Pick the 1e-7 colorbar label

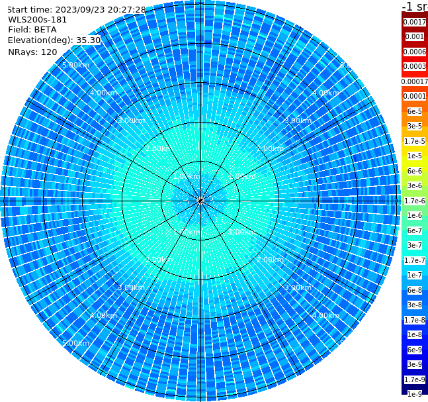pyautogui.click(x=415, y=275)
